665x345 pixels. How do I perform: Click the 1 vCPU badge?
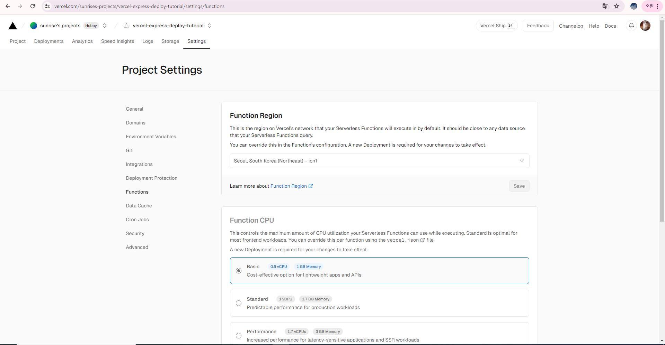[x=286, y=299]
